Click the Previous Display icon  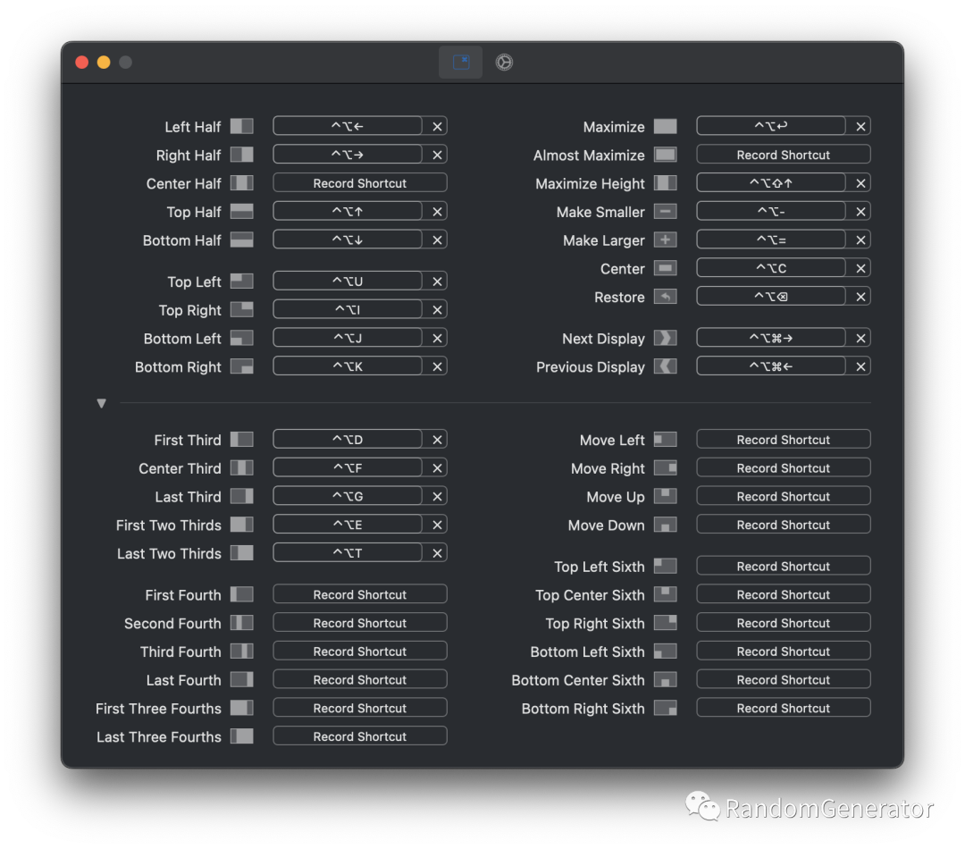[666, 366]
